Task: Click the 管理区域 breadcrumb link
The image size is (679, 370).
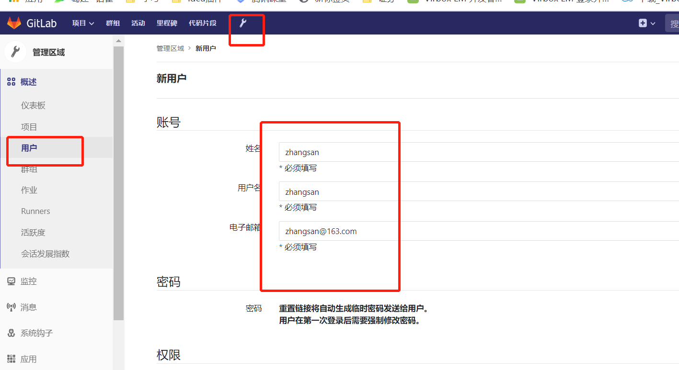Action: 170,48
